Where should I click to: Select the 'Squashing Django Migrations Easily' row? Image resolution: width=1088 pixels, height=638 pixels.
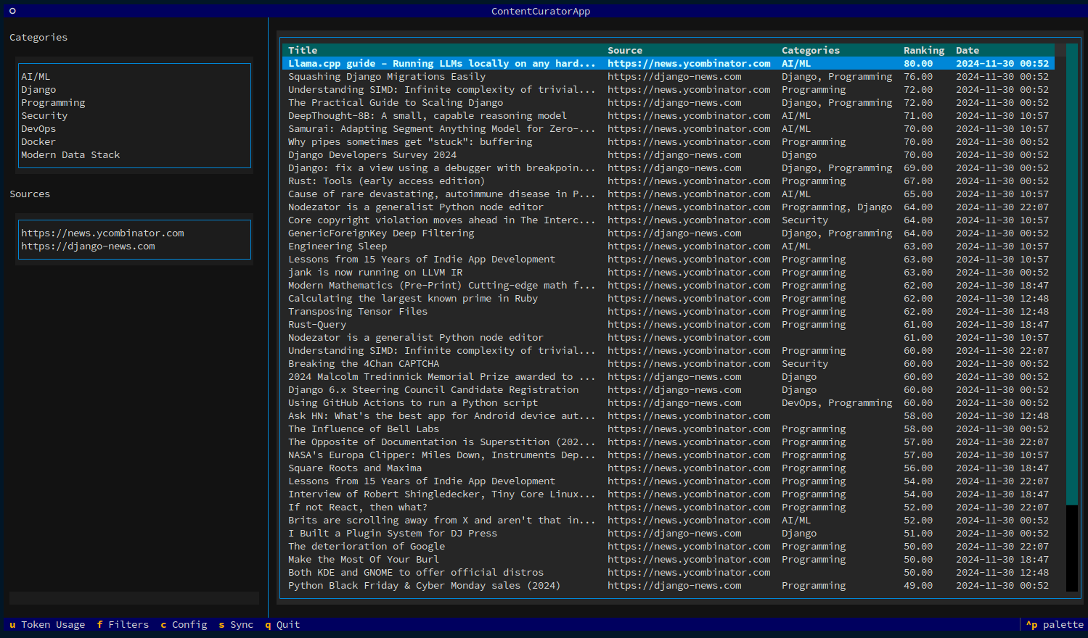tap(387, 76)
